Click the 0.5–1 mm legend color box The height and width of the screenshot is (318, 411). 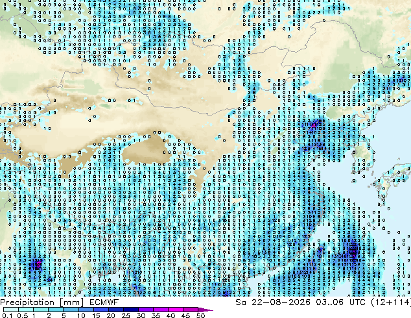coord(26,310)
